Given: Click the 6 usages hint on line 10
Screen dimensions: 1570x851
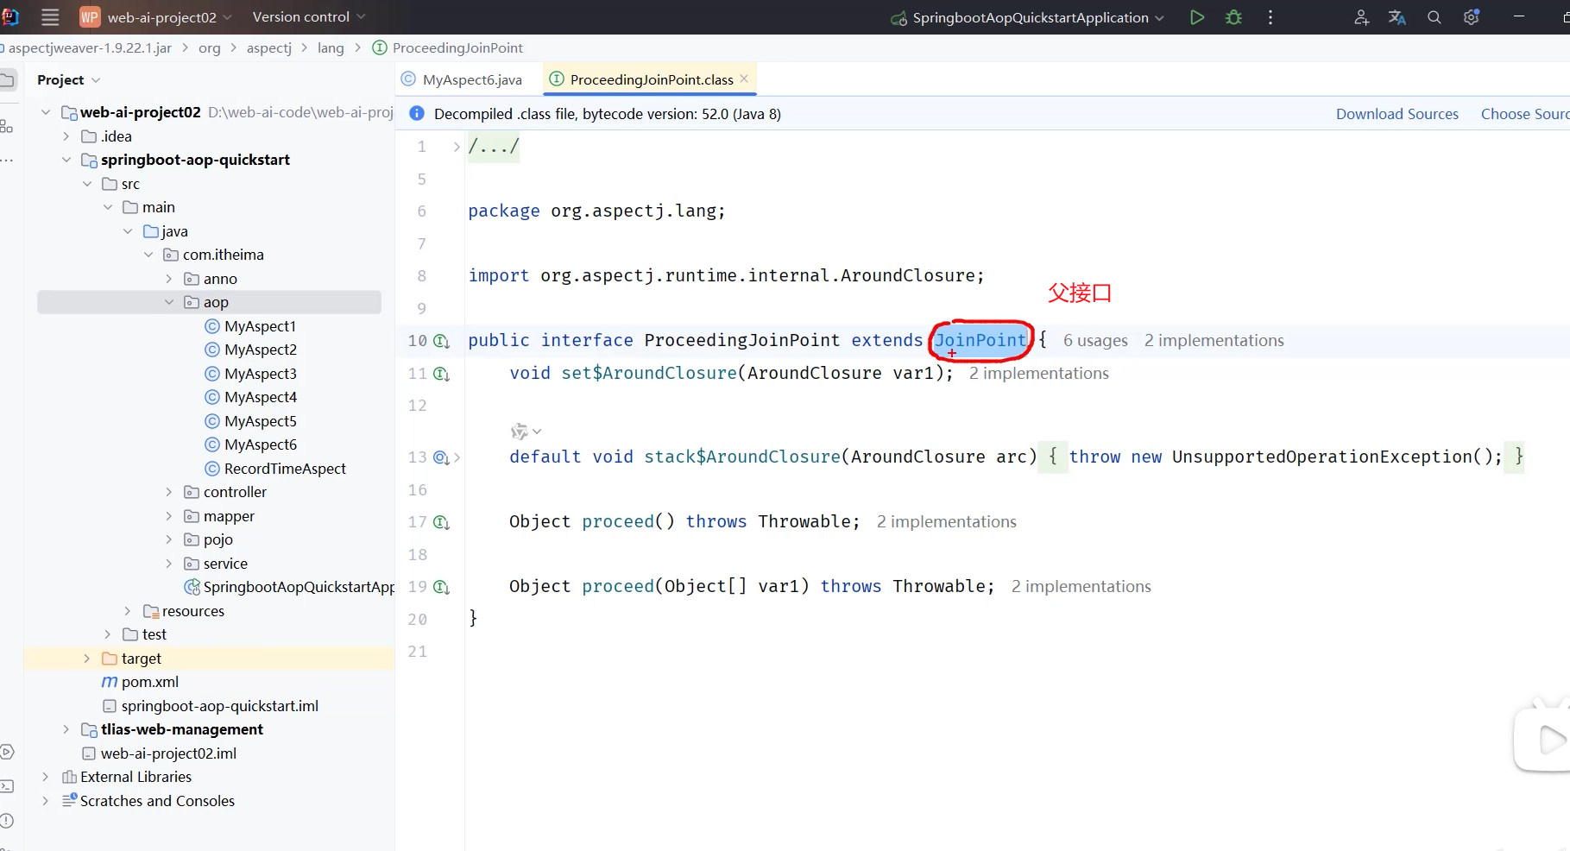Looking at the screenshot, I should click(x=1095, y=341).
